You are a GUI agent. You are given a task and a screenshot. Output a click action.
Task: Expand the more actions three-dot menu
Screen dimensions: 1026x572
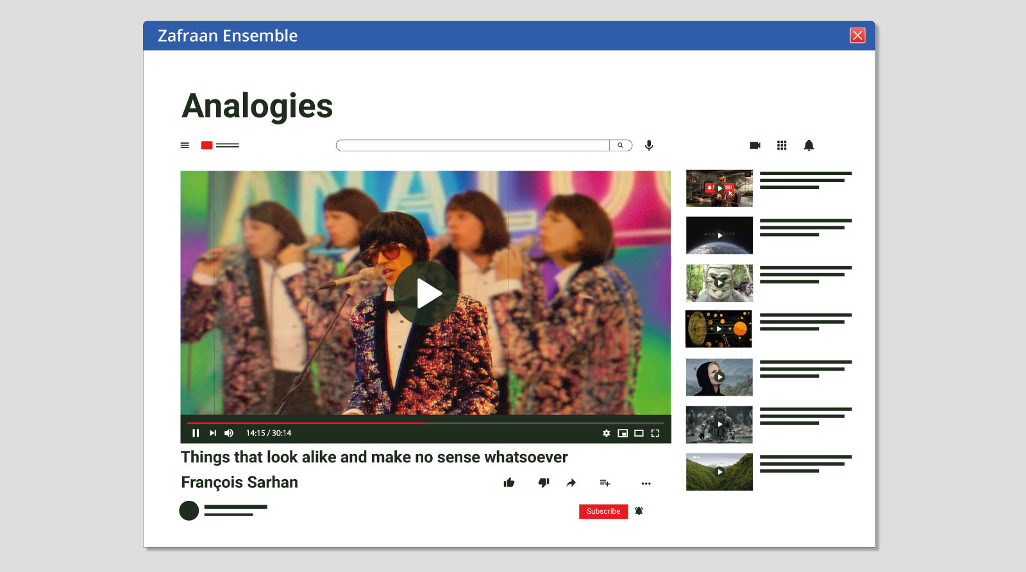(x=646, y=484)
